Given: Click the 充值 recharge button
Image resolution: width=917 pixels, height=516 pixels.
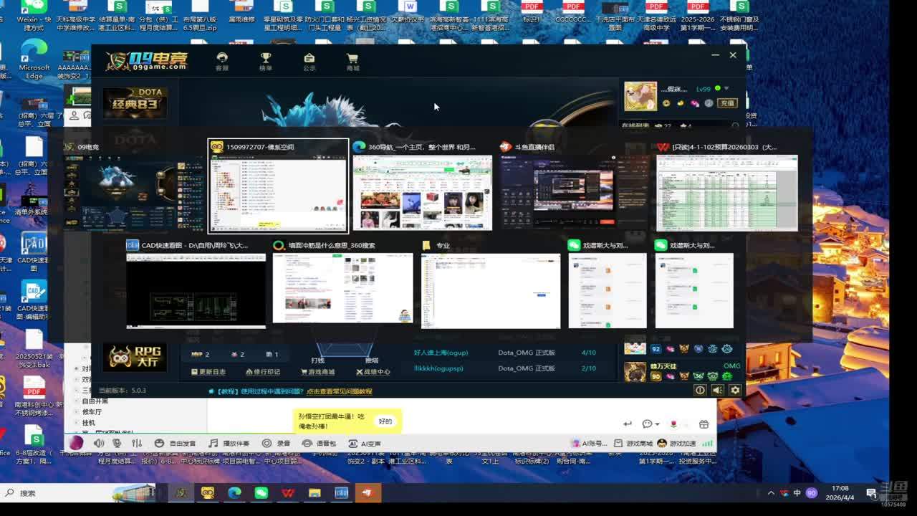Looking at the screenshot, I should 728,103.
